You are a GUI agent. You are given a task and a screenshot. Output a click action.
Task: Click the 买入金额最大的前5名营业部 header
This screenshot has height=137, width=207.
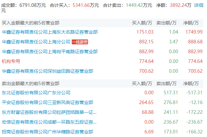[31, 23]
